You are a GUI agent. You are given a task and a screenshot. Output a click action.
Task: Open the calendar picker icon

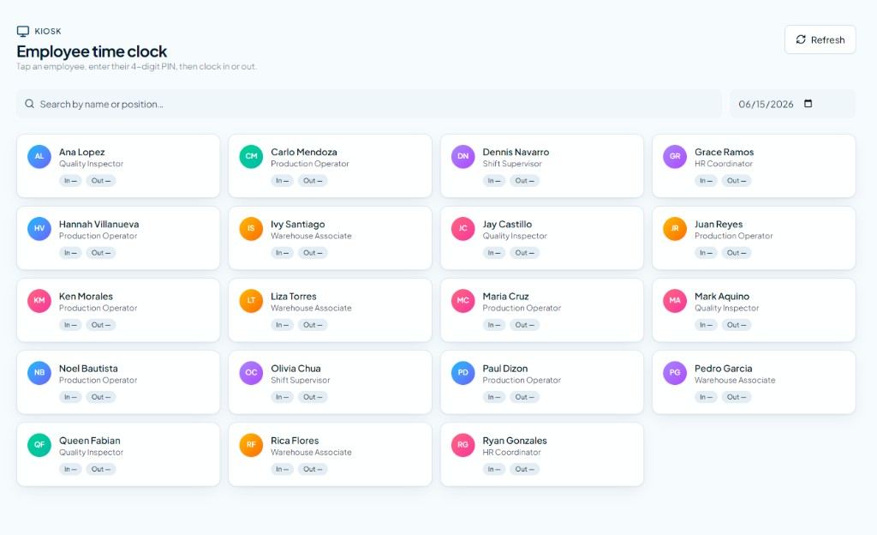pos(808,104)
